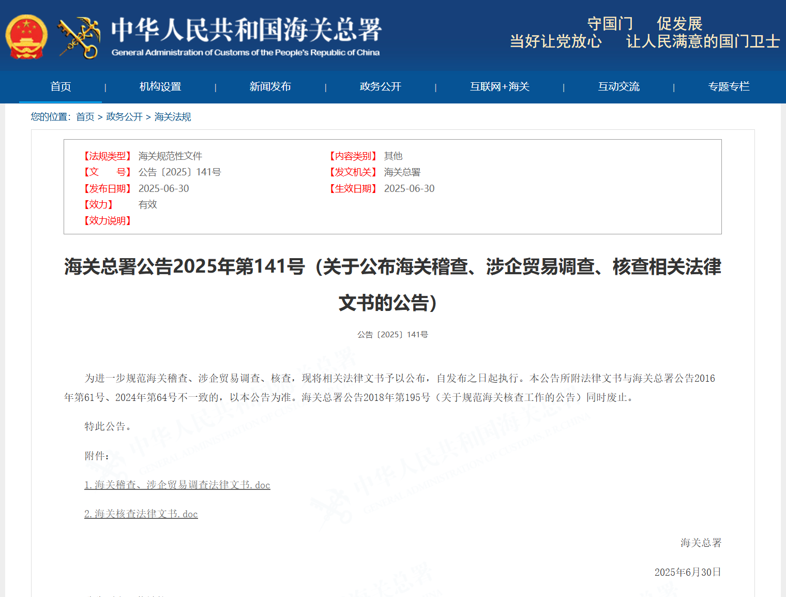Click the 发文机关 value 海关总署
786x597 pixels.
click(402, 172)
